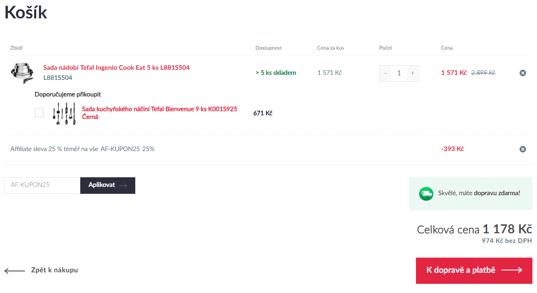
Task: Click the Cena column header
Action: (447, 48)
